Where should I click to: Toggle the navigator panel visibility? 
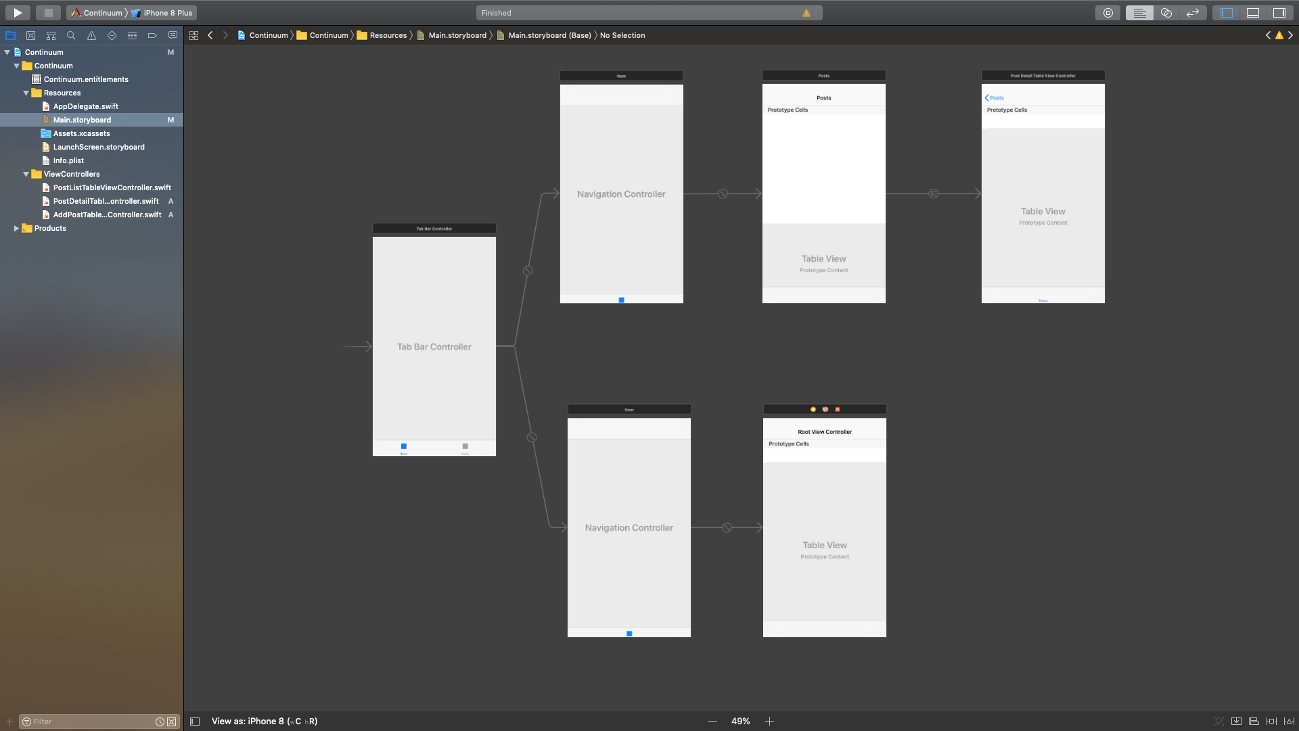pos(1227,13)
